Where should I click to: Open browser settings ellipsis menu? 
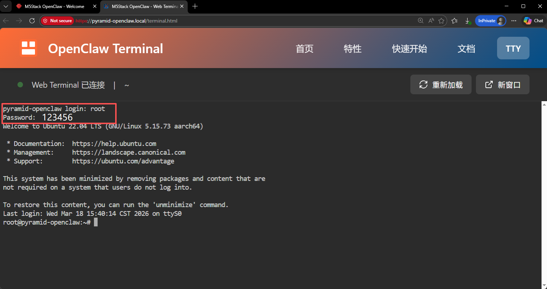(514, 21)
